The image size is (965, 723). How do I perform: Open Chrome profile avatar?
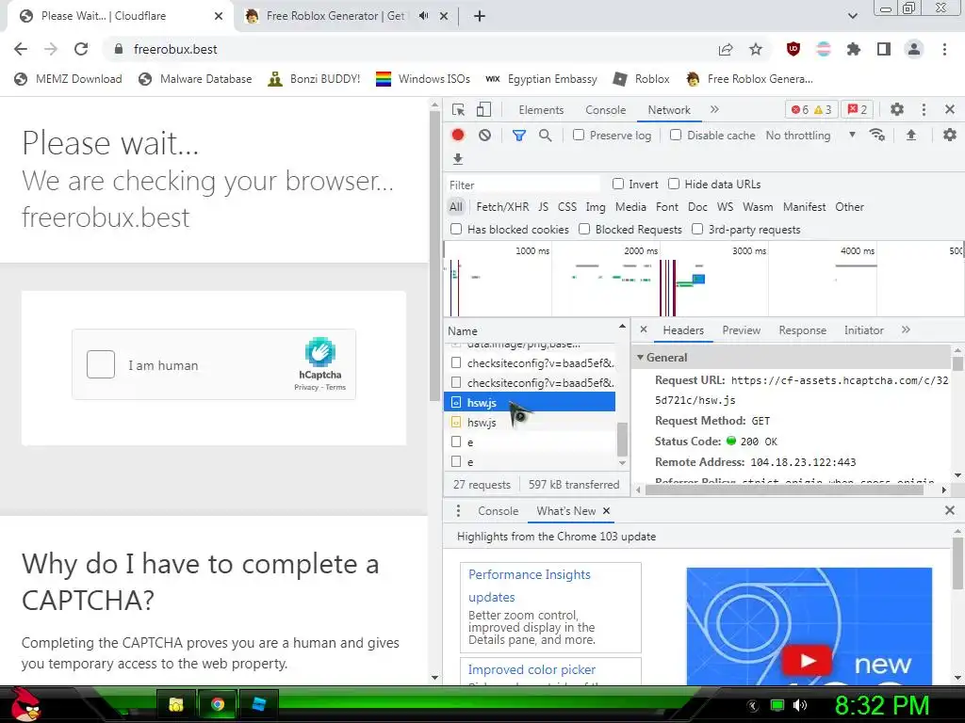[x=914, y=49]
